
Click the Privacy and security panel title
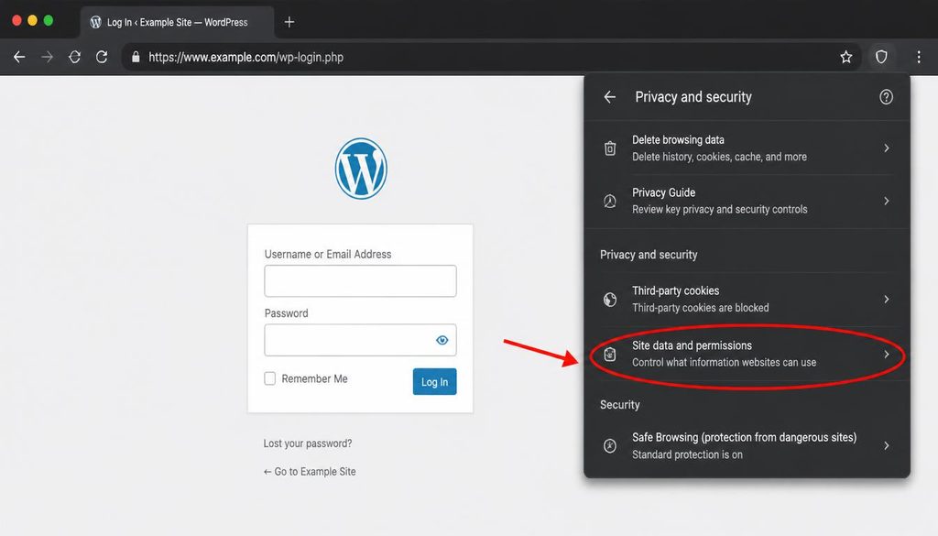point(693,97)
